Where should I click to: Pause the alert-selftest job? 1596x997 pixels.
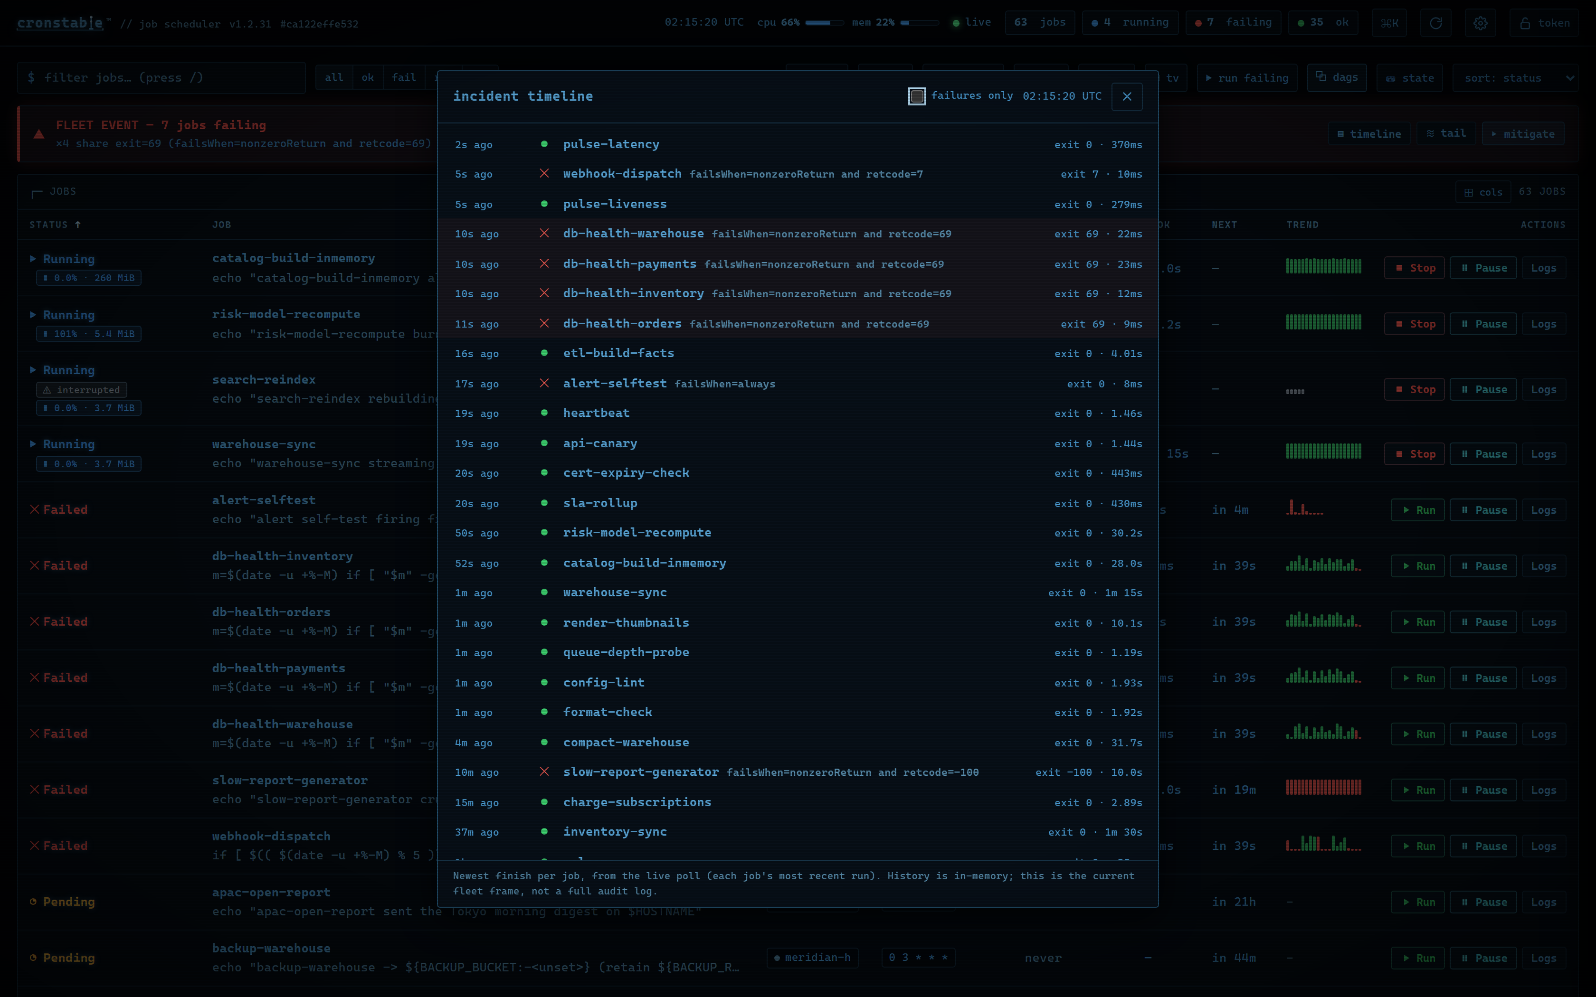[x=1483, y=510]
